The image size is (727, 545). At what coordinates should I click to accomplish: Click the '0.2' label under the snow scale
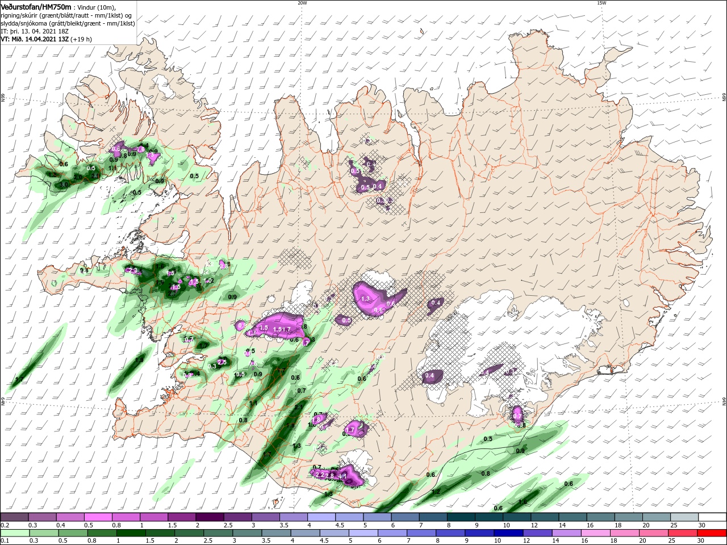pyautogui.click(x=4, y=525)
